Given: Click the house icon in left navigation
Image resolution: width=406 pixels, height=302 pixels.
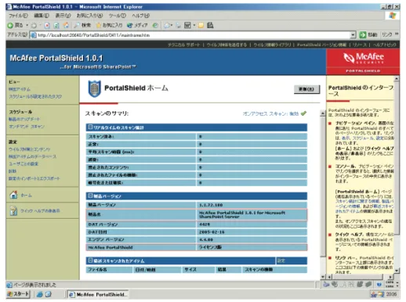Looking at the screenshot, I should pyautogui.click(x=13, y=195).
